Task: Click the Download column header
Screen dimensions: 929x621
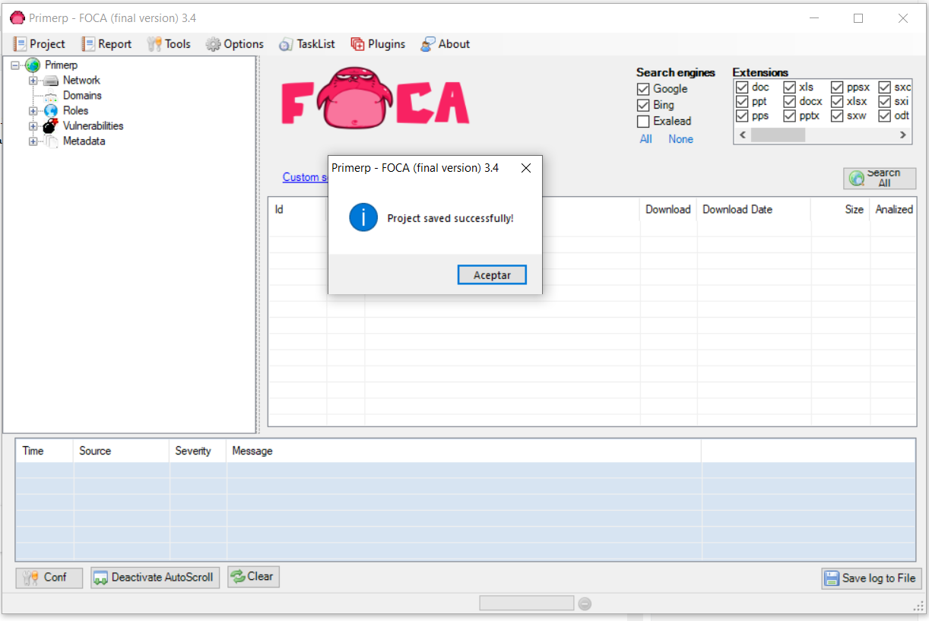Action: click(668, 210)
